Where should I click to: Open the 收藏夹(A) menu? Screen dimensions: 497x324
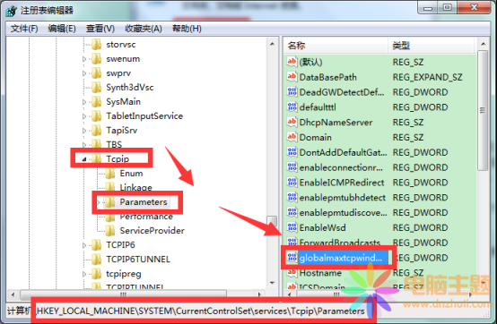pyautogui.click(x=144, y=29)
